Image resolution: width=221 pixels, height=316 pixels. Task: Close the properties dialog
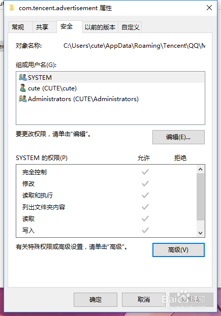[x=209, y=8]
